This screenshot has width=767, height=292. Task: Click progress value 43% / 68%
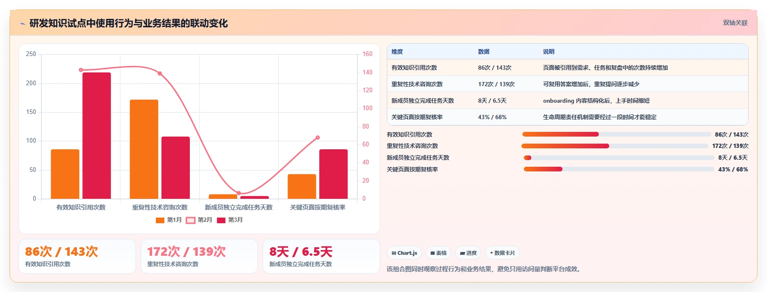pyautogui.click(x=733, y=170)
